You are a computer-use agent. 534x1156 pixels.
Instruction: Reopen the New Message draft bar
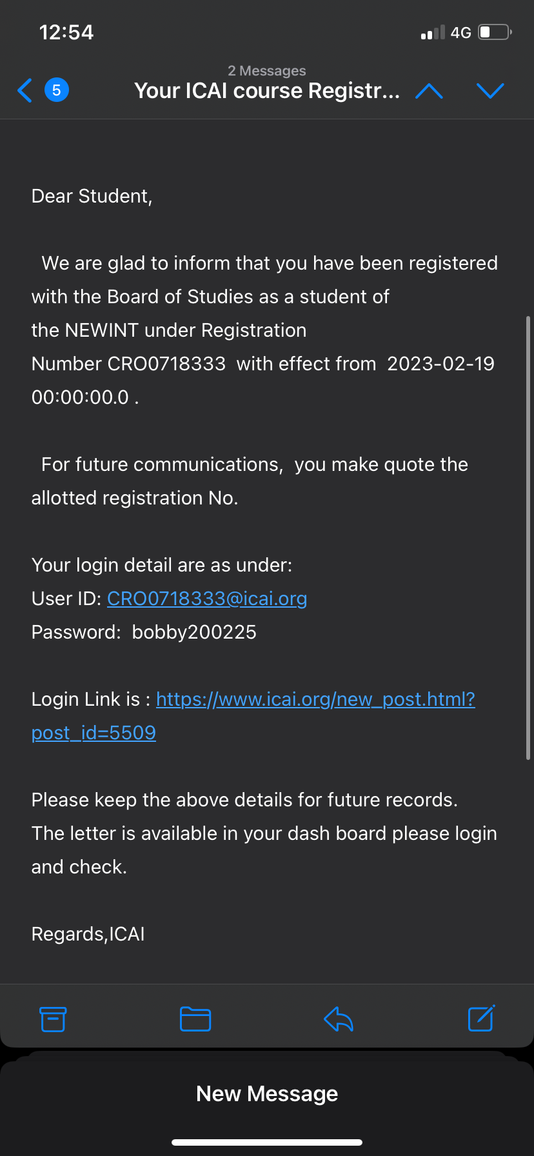click(x=267, y=1093)
